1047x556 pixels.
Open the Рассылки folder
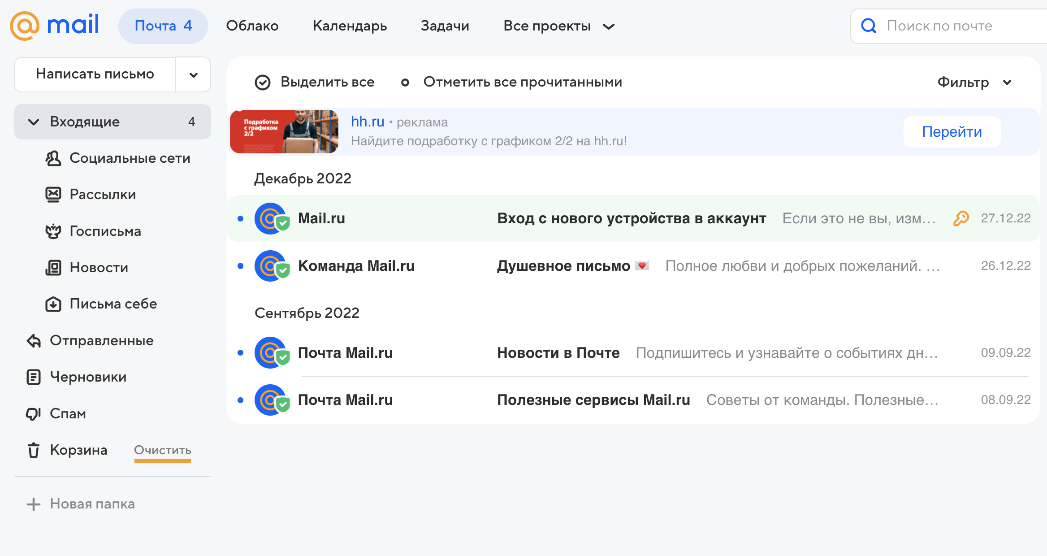(103, 195)
